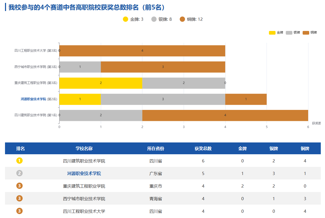Click the gold circle beside 金牌: 3
This screenshot has height=218, width=325.
[x=126, y=19]
